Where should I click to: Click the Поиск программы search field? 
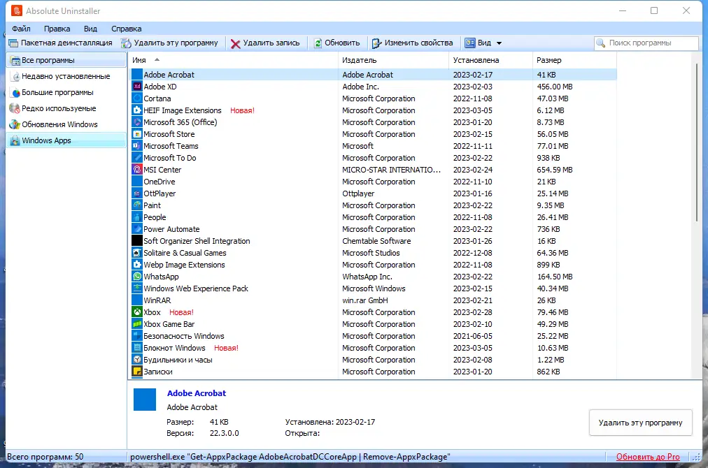646,43
